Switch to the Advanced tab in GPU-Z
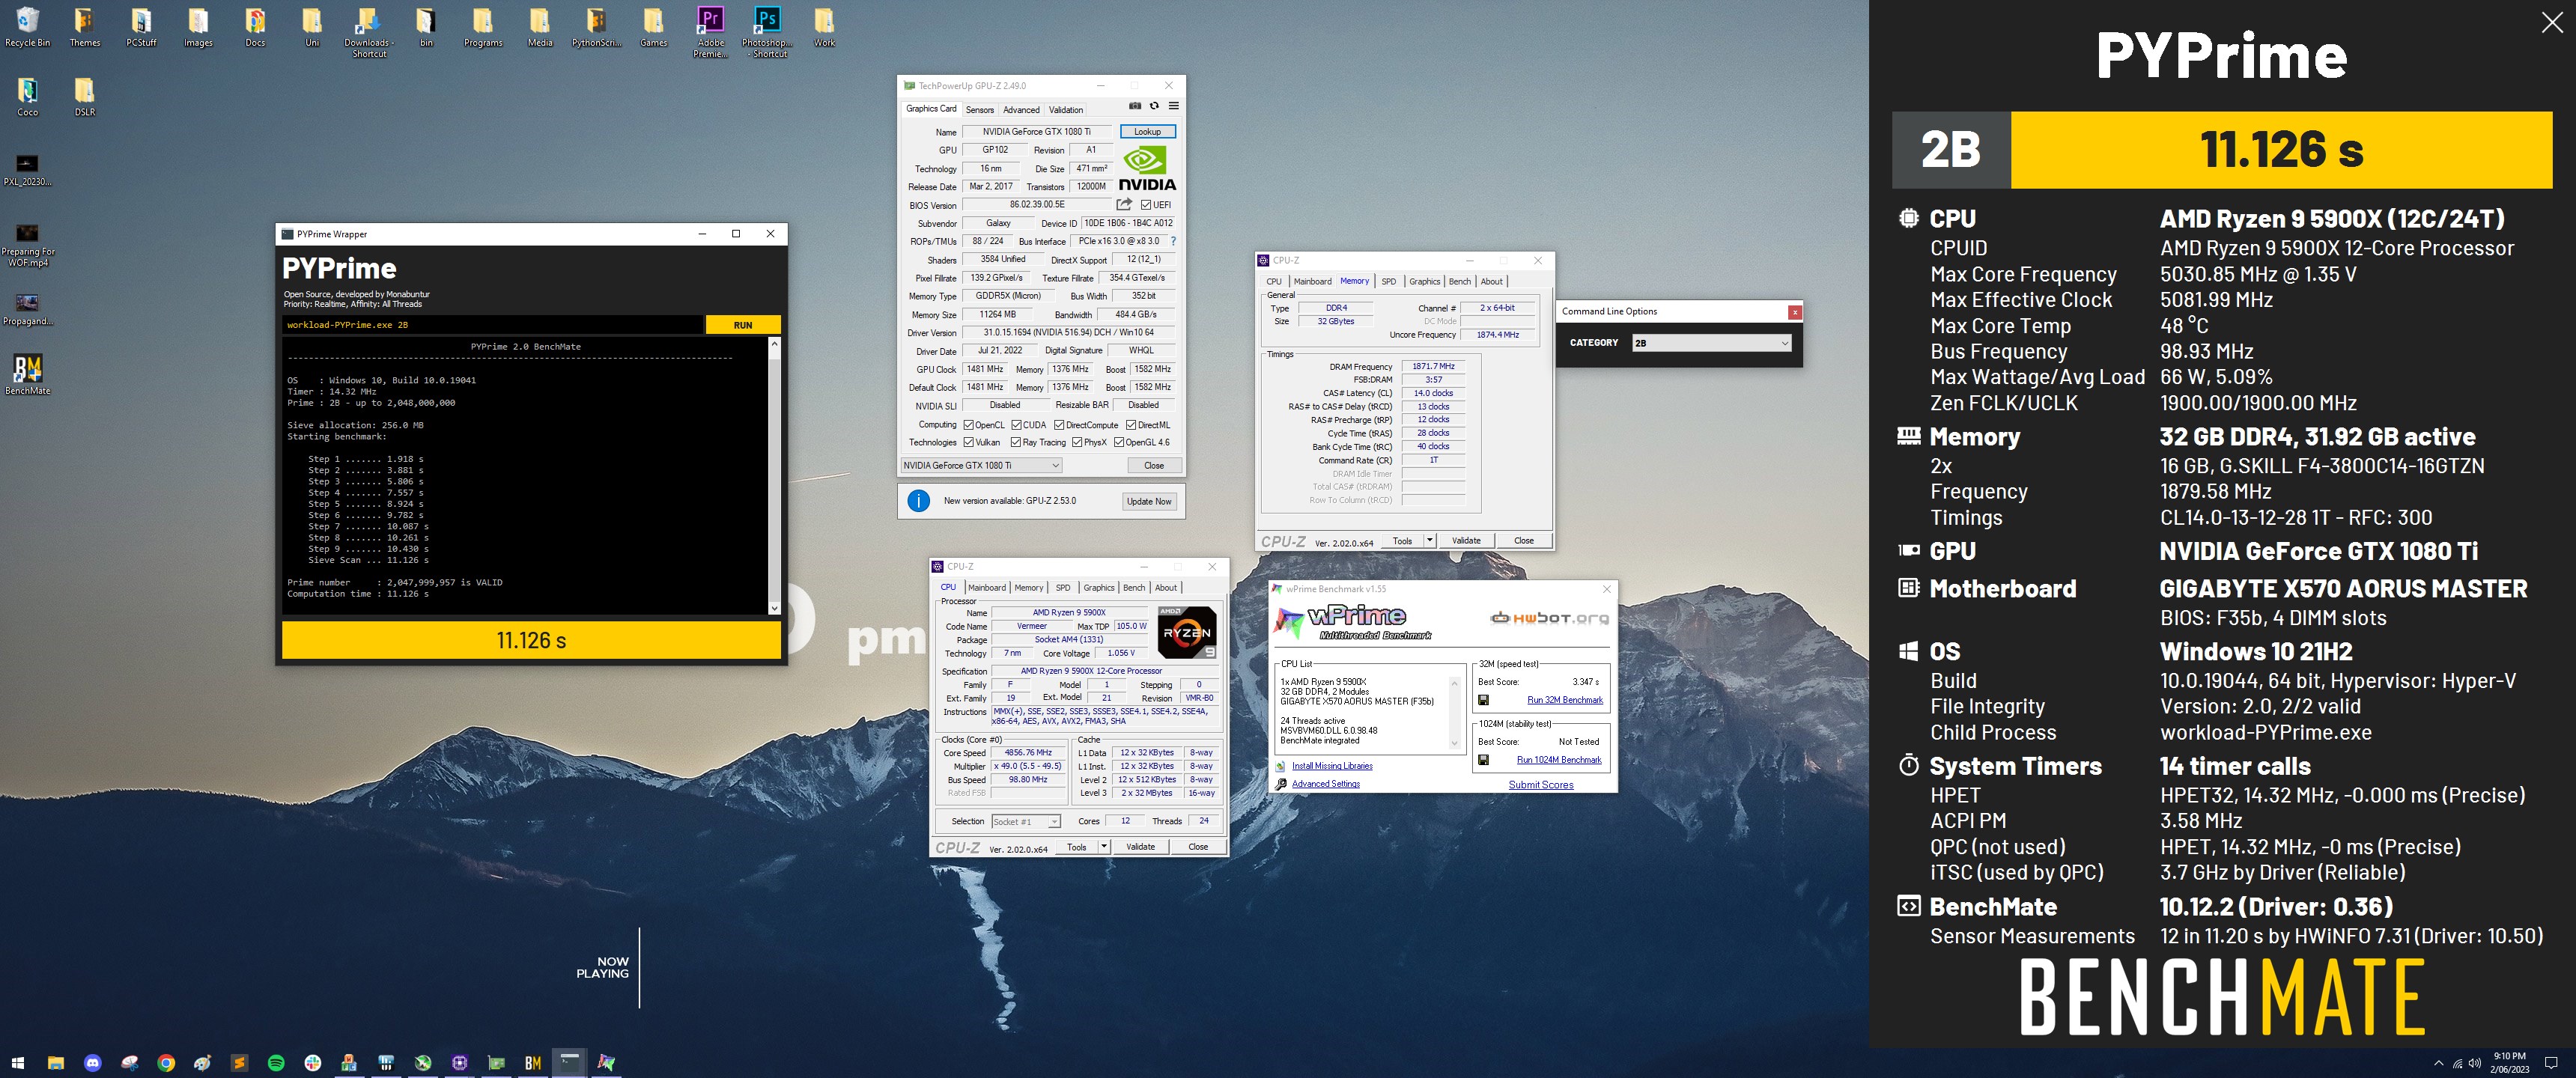The width and height of the screenshot is (2576, 1078). point(1021,110)
